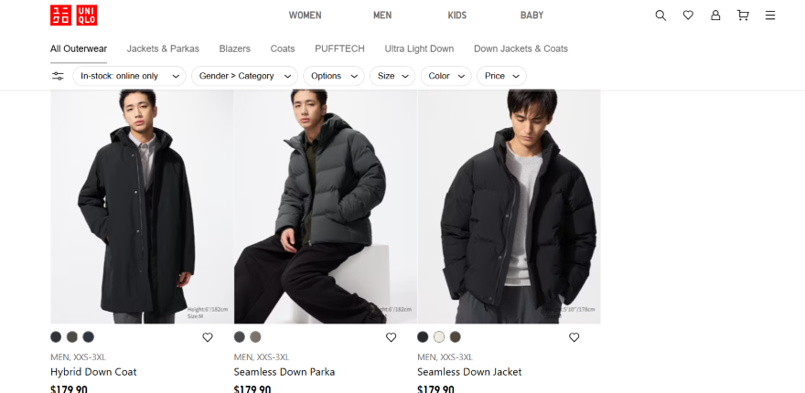Viewport: 805px width, 393px height.
Task: Open the account profile icon
Action: click(715, 16)
